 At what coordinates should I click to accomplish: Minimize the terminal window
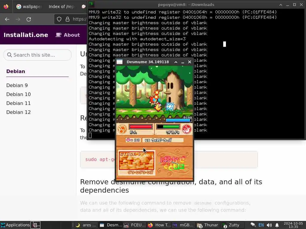tap(287, 5)
